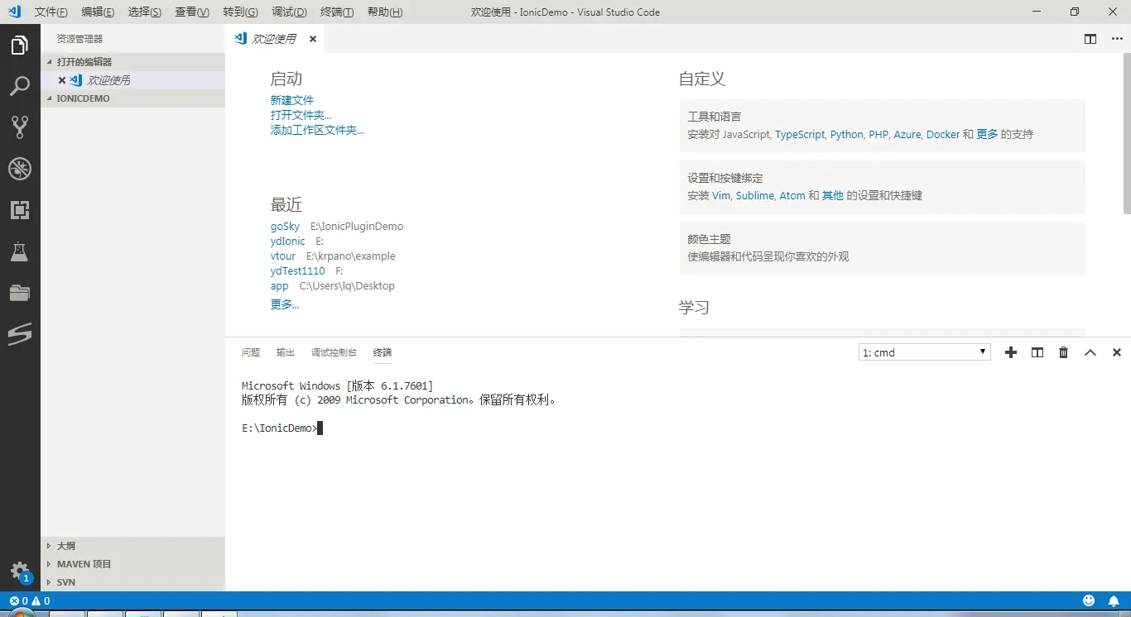The image size is (1131, 617).
Task: Create a new terminal with plus icon
Action: 1010,352
